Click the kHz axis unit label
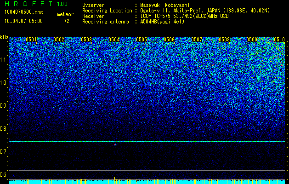289x184 pixels. point(4,37)
